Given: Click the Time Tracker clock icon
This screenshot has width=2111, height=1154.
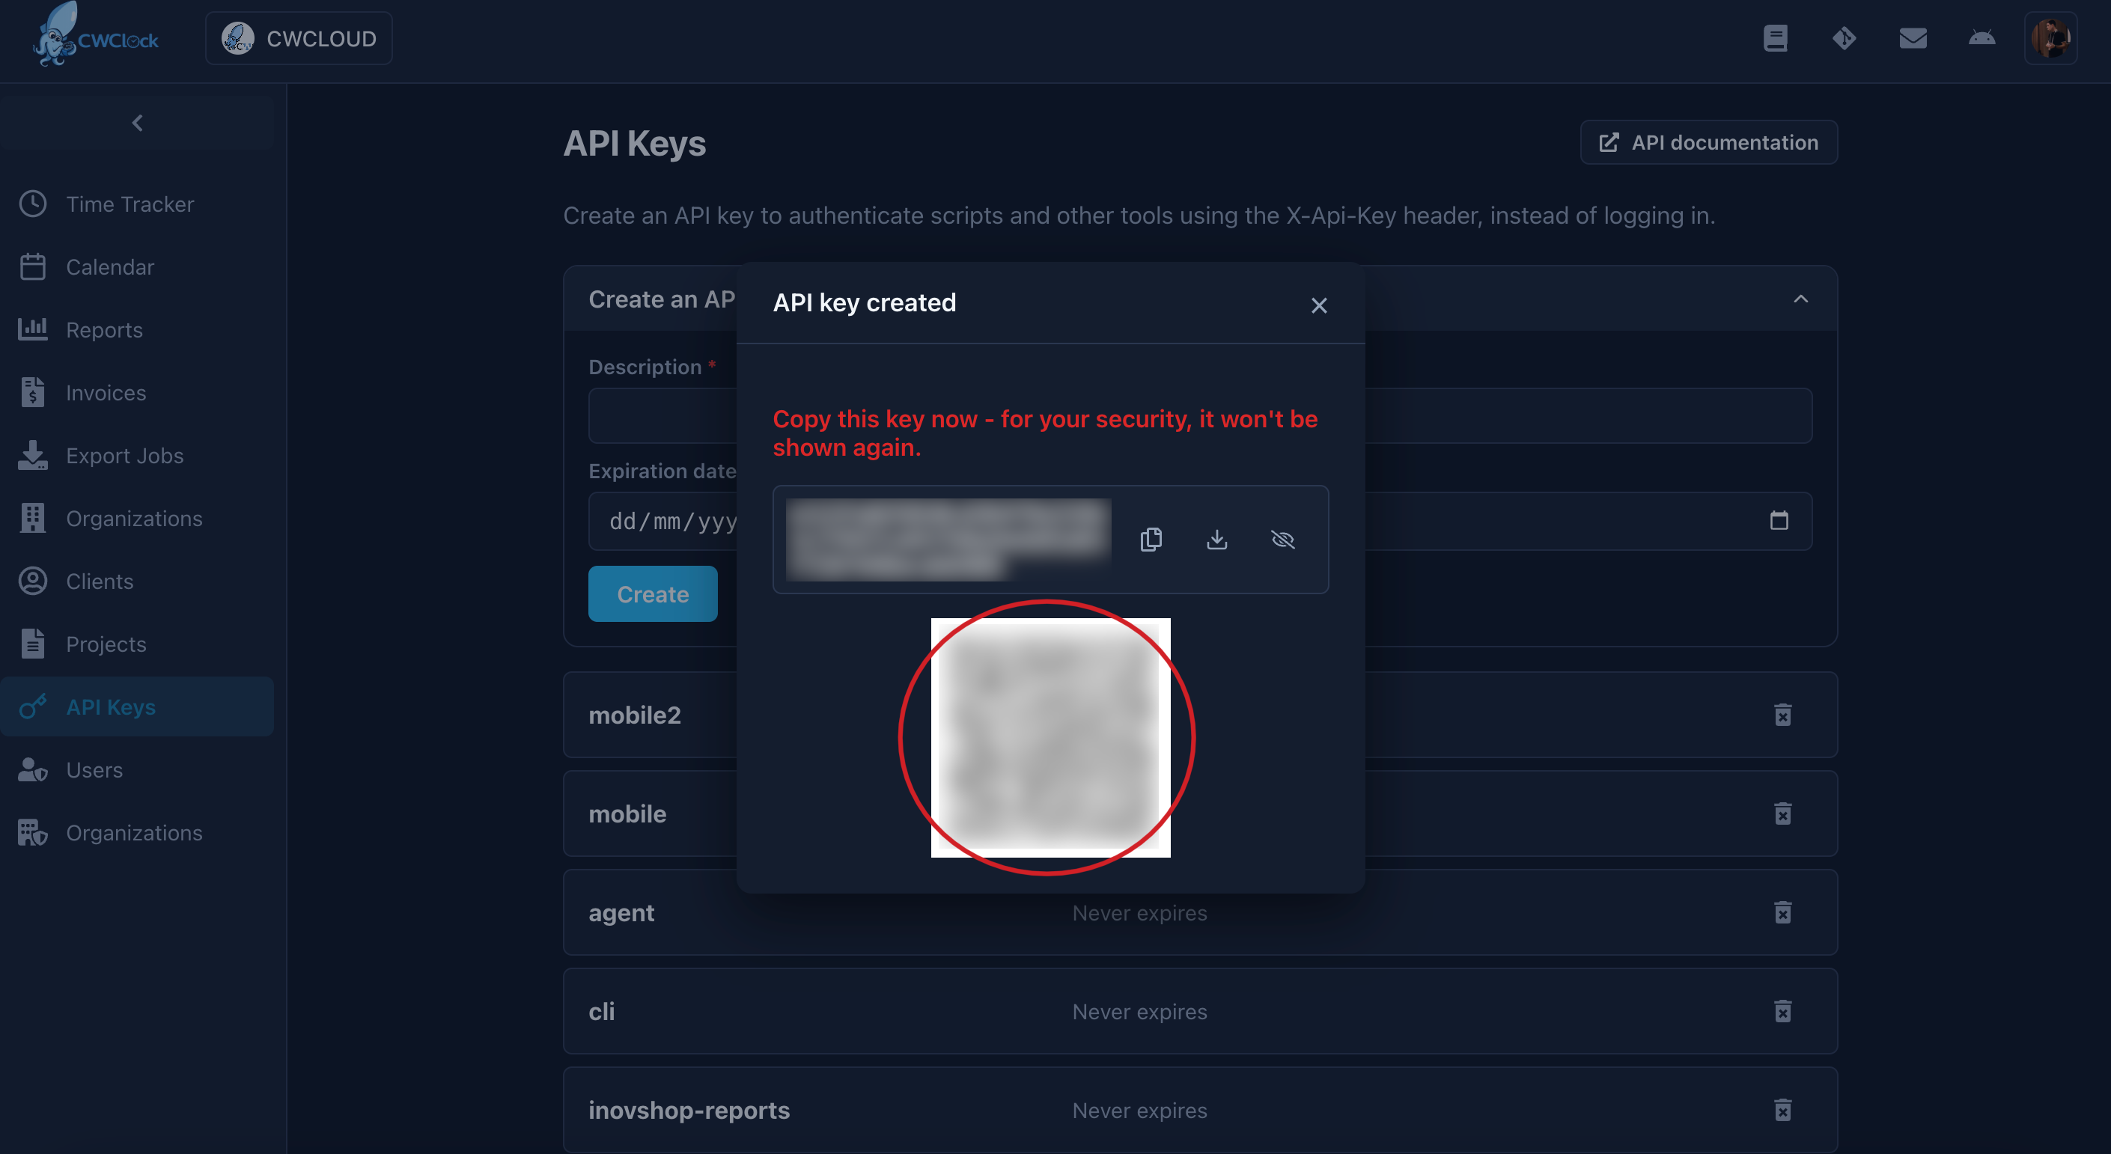Looking at the screenshot, I should pos(33,204).
